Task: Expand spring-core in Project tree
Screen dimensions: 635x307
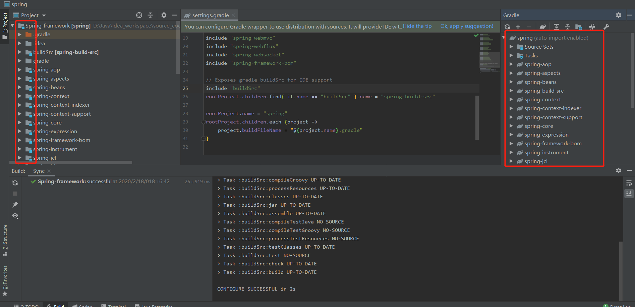Action: click(19, 123)
